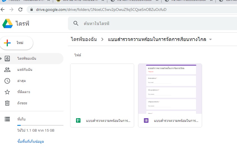The height and width of the screenshot is (157, 237).
Task: Reload the page with the browser refresh button
Action: (20, 9)
